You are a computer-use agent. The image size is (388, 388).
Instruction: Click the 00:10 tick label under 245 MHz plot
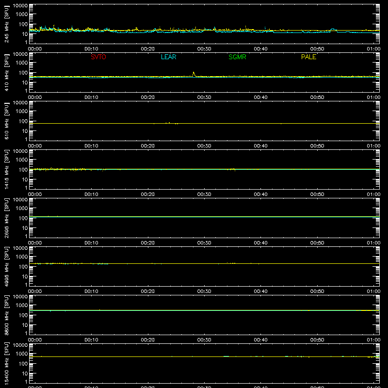tap(91, 49)
